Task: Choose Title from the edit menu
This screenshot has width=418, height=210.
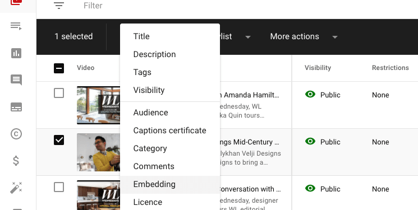Action: pos(170,36)
